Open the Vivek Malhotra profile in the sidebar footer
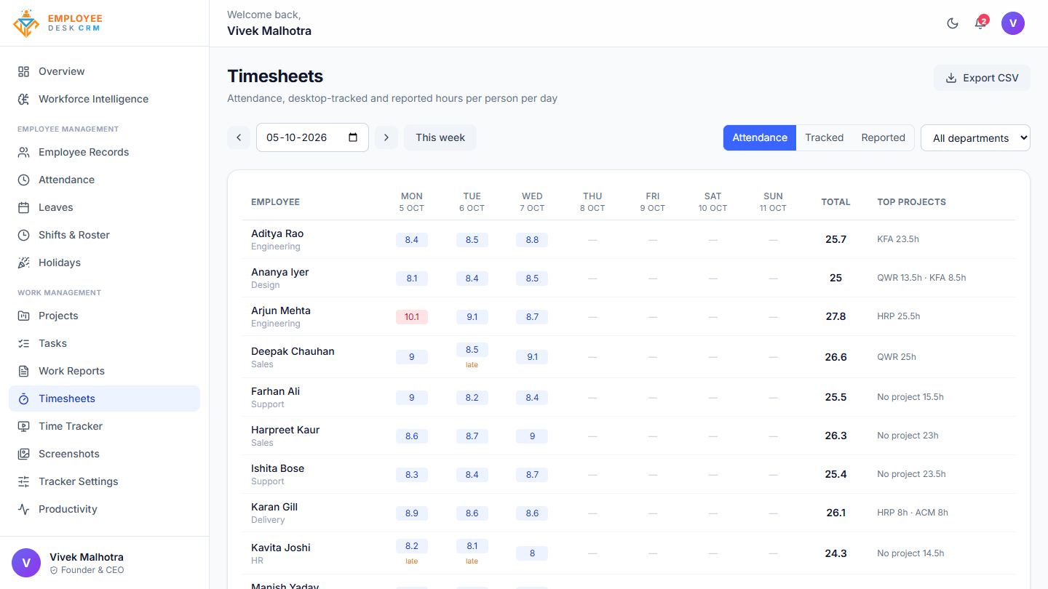The height and width of the screenshot is (589, 1048). [104, 563]
